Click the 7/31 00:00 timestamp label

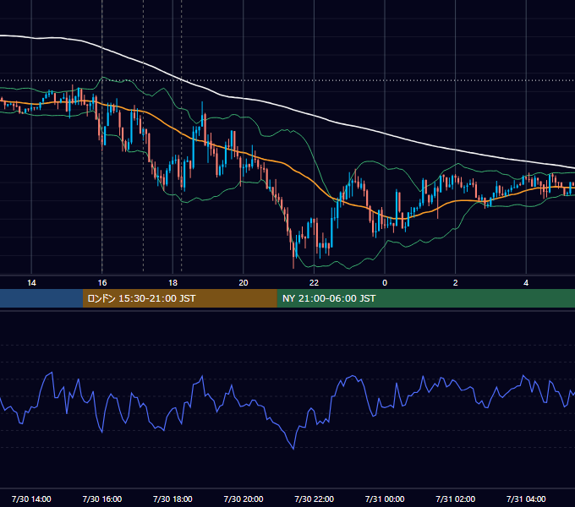pyautogui.click(x=385, y=499)
